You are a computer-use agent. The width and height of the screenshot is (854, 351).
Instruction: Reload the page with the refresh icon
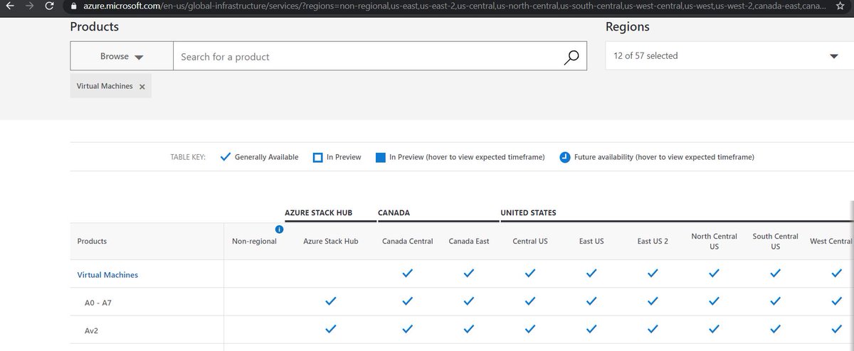[x=48, y=6]
